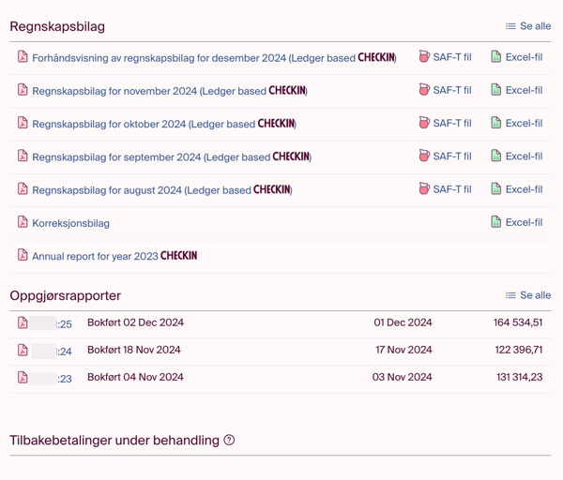Open PDF icon for settlement bokført 02 Dec 2024

pos(23,323)
